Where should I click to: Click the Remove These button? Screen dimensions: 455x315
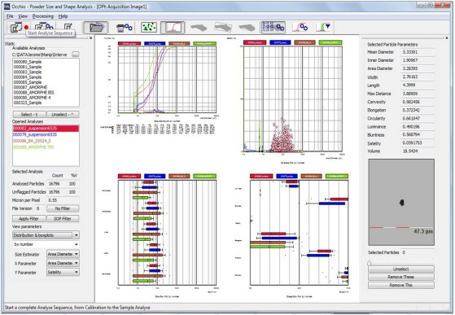401,277
